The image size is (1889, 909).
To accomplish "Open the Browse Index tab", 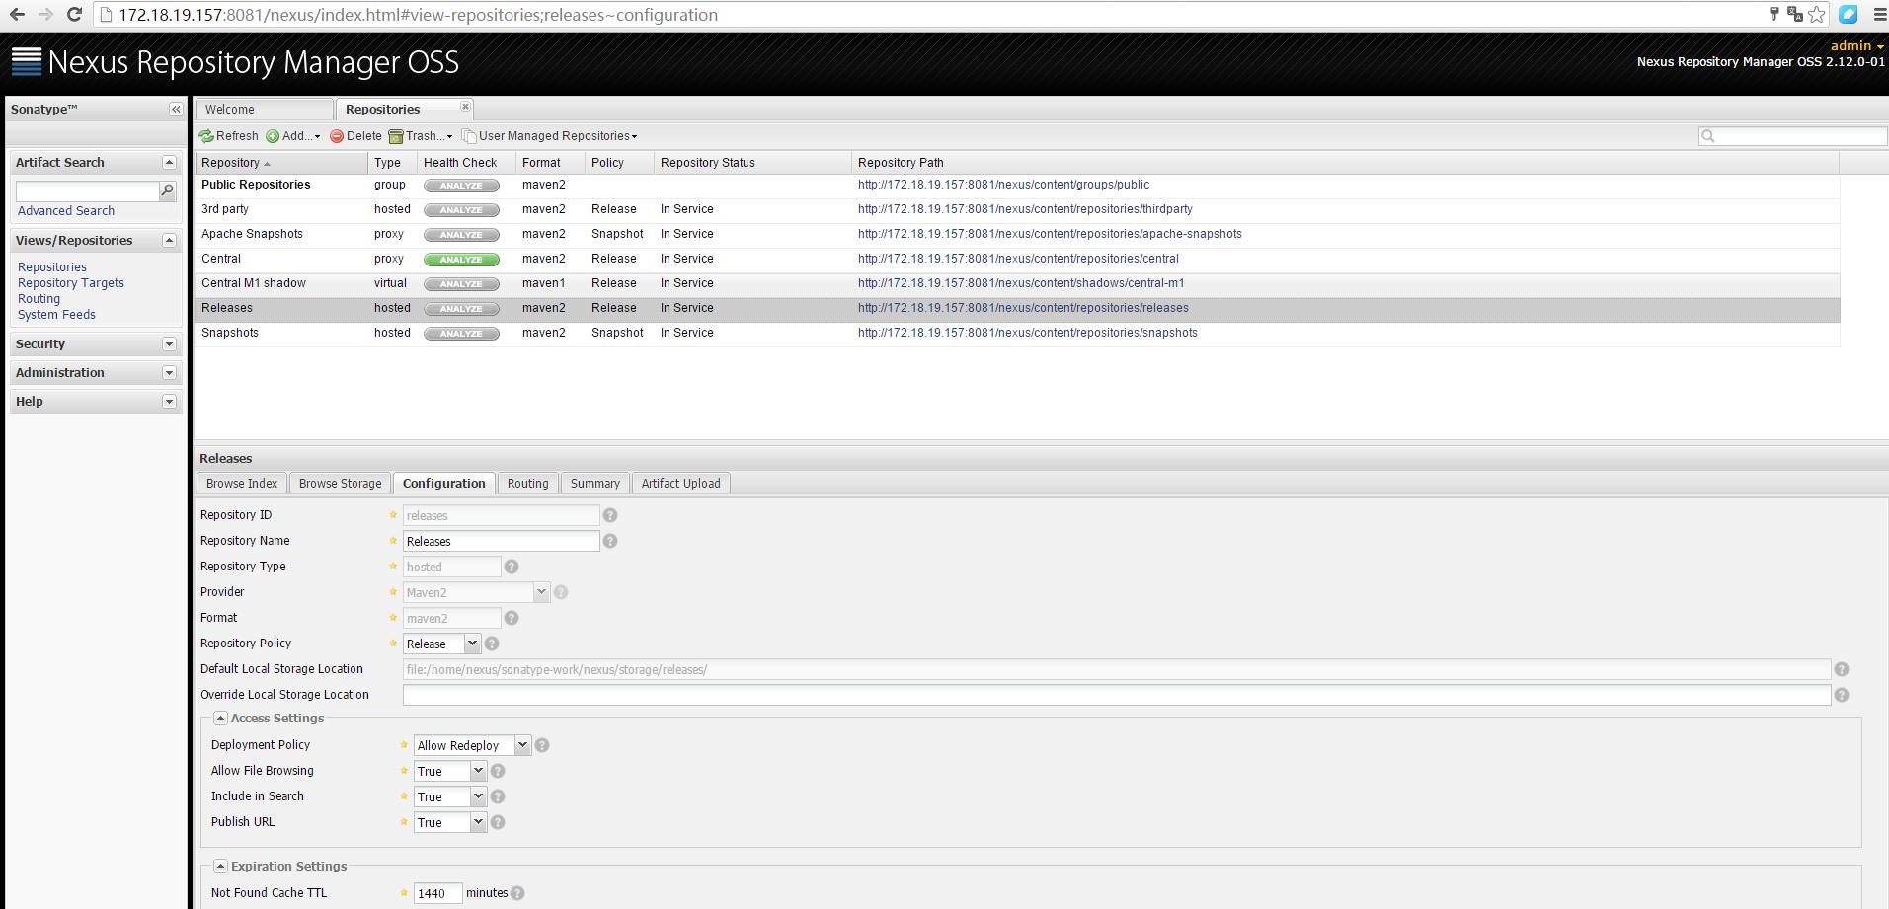I will [x=242, y=484].
